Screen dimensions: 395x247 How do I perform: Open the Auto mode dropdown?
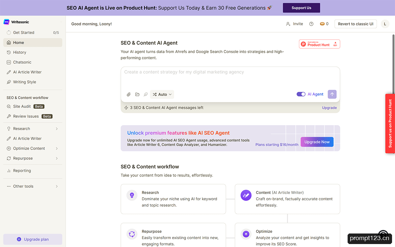(x=162, y=95)
